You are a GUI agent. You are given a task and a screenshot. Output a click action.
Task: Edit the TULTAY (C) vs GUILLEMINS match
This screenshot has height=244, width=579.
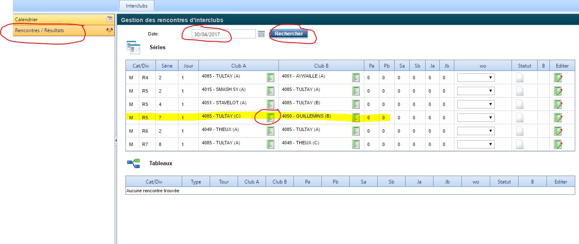[x=558, y=118]
